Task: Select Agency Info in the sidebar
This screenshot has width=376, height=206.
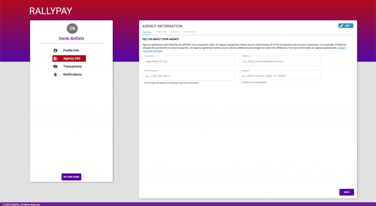Action: pos(69,59)
